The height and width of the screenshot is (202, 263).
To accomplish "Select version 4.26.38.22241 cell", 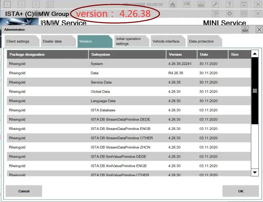I will coord(180,64).
